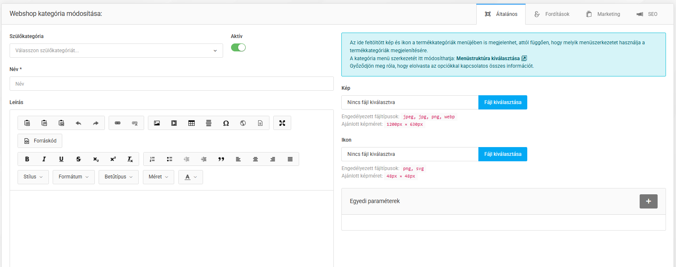The image size is (676, 267).
Task: Insert a link using the link icon
Action: (x=118, y=123)
